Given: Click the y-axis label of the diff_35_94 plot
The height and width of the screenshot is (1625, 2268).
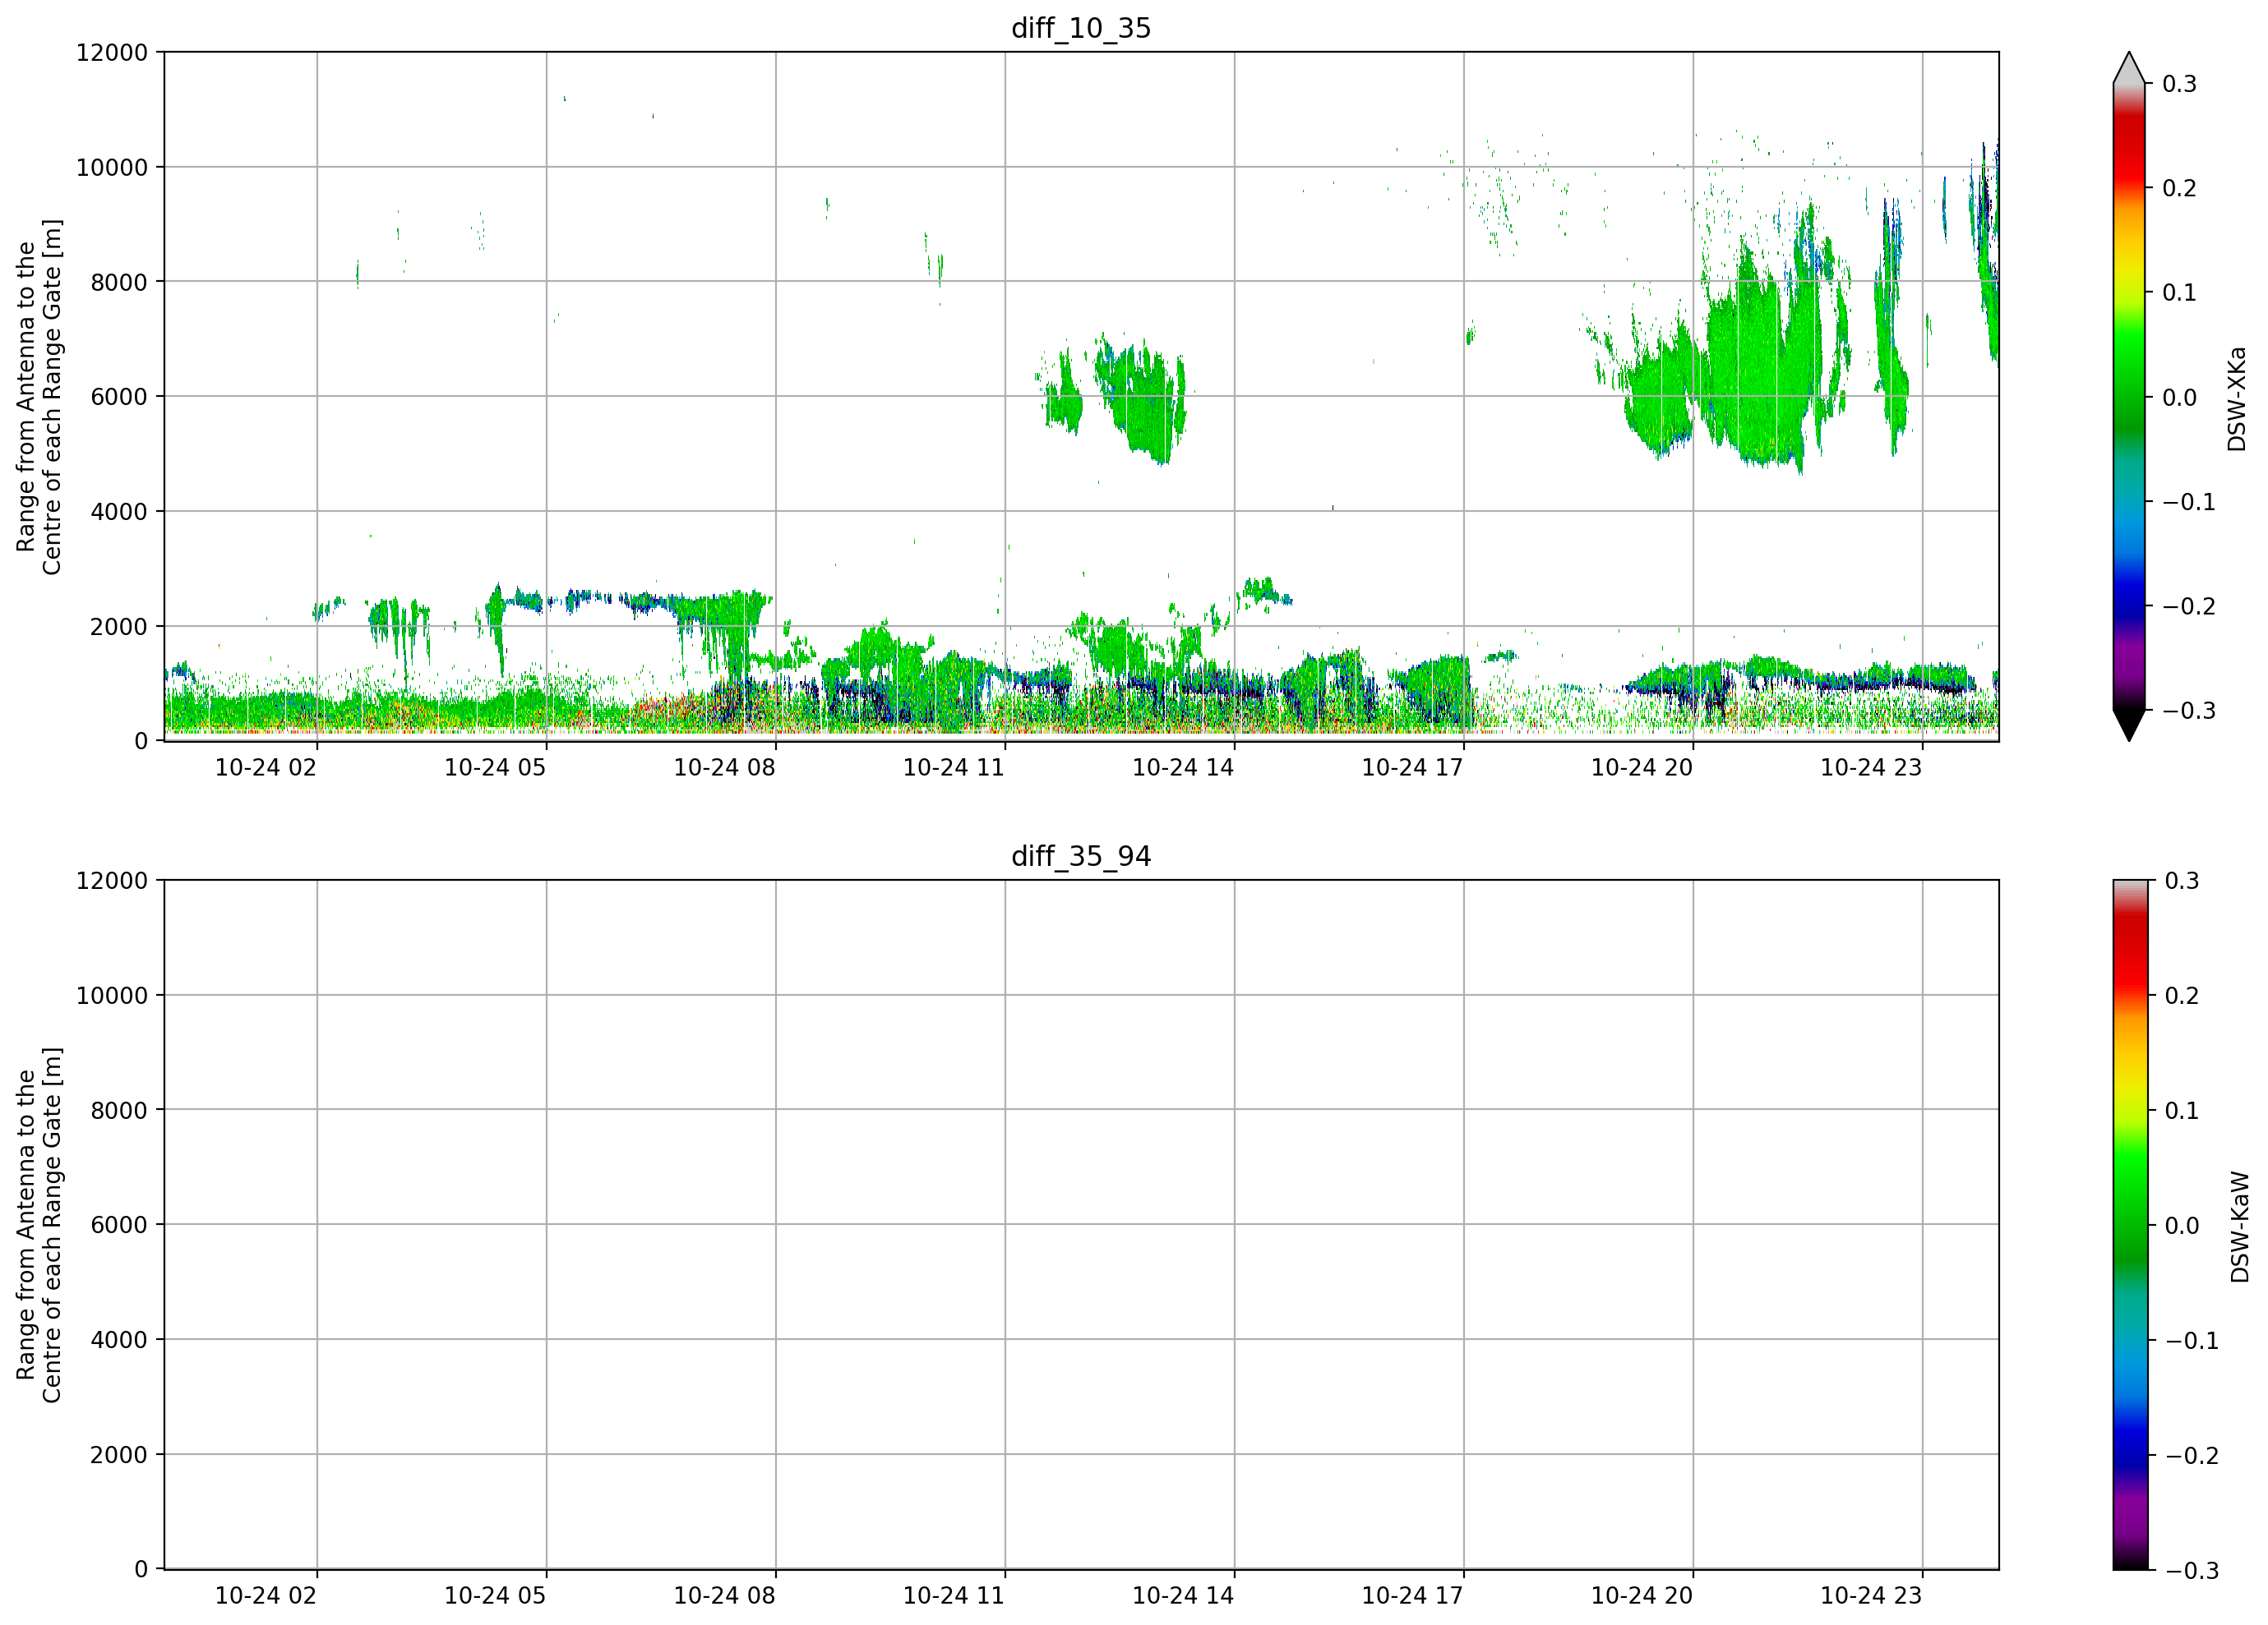Looking at the screenshot, I should pos(39,1225).
